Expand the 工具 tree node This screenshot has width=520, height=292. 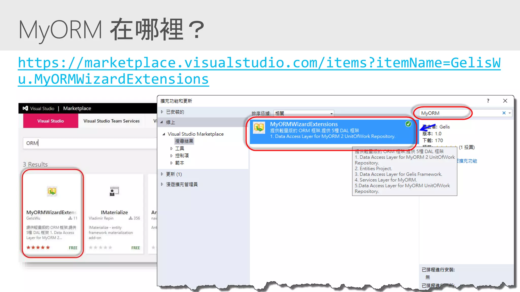pyautogui.click(x=172, y=149)
